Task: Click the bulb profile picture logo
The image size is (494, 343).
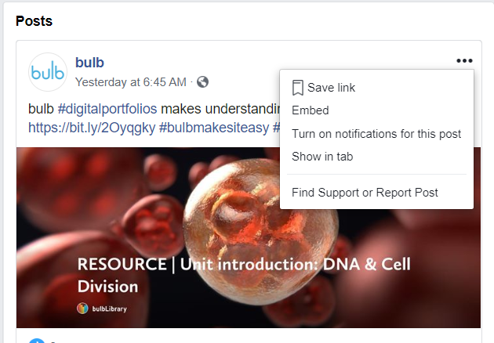Action: pyautogui.click(x=48, y=72)
